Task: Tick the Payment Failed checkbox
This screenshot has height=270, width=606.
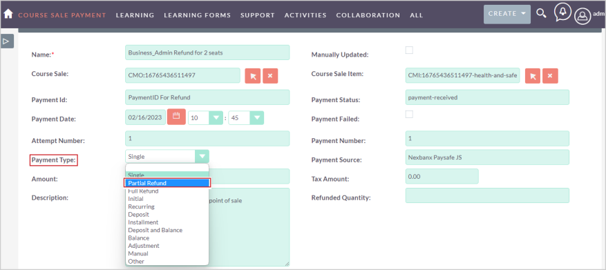Action: [409, 115]
